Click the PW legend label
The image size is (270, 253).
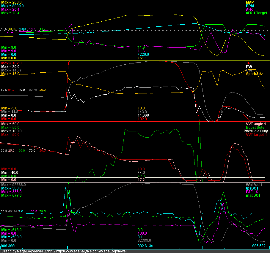(x=249, y=67)
